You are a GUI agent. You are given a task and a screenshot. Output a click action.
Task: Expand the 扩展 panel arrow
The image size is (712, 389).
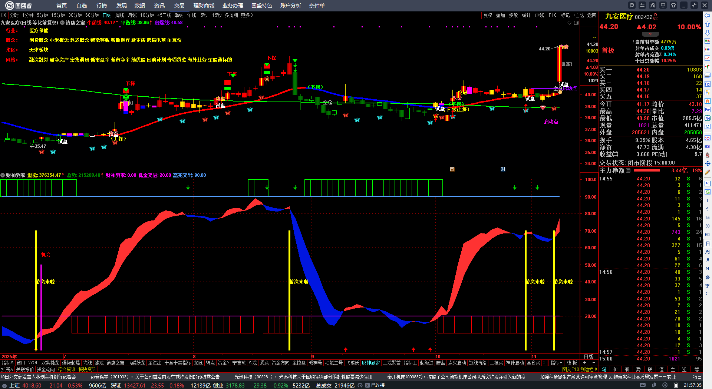coord(7,369)
